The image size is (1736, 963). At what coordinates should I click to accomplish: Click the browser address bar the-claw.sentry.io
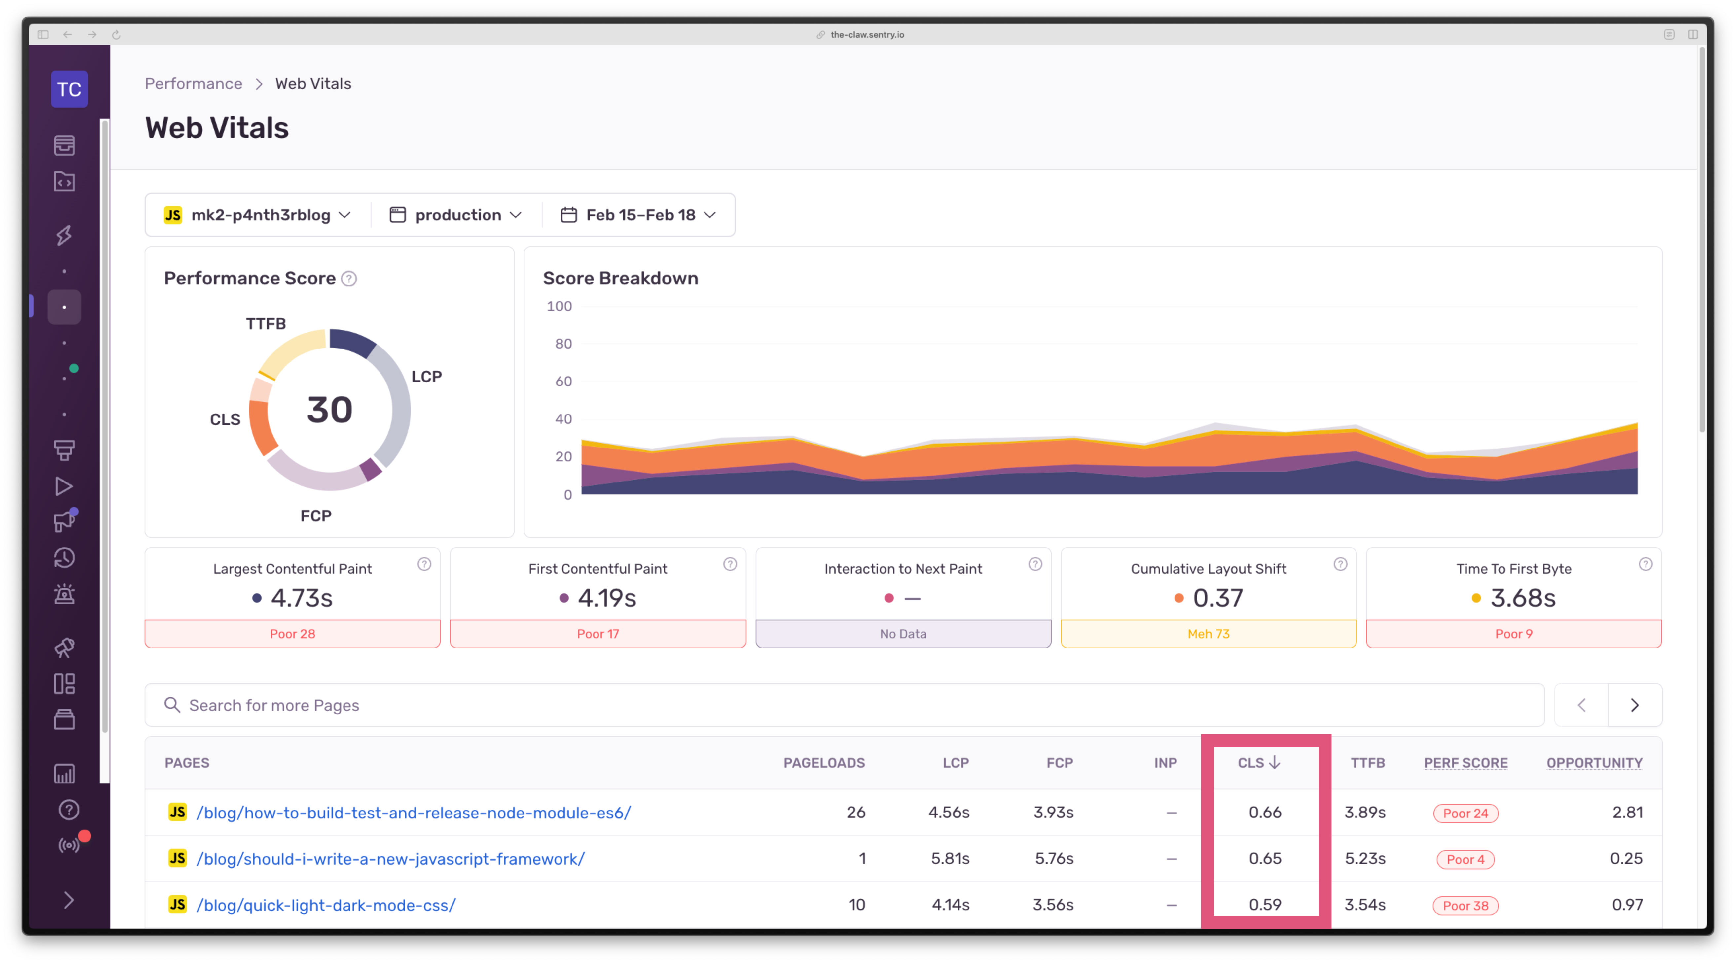867,34
